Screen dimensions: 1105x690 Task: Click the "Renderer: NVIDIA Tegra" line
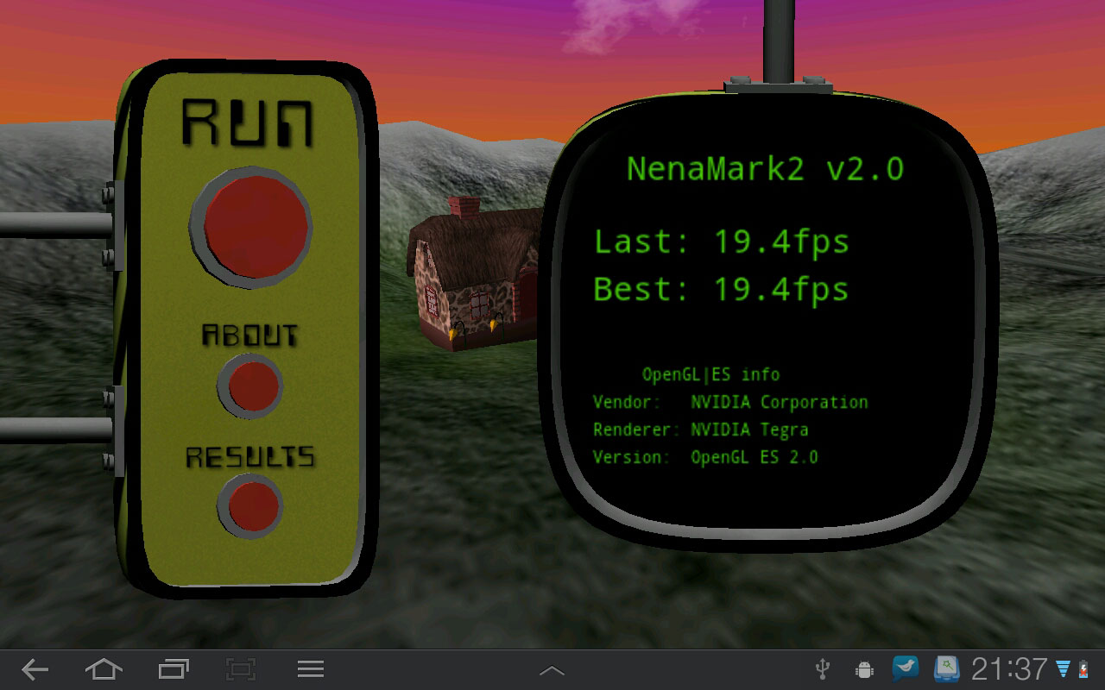[x=700, y=430]
